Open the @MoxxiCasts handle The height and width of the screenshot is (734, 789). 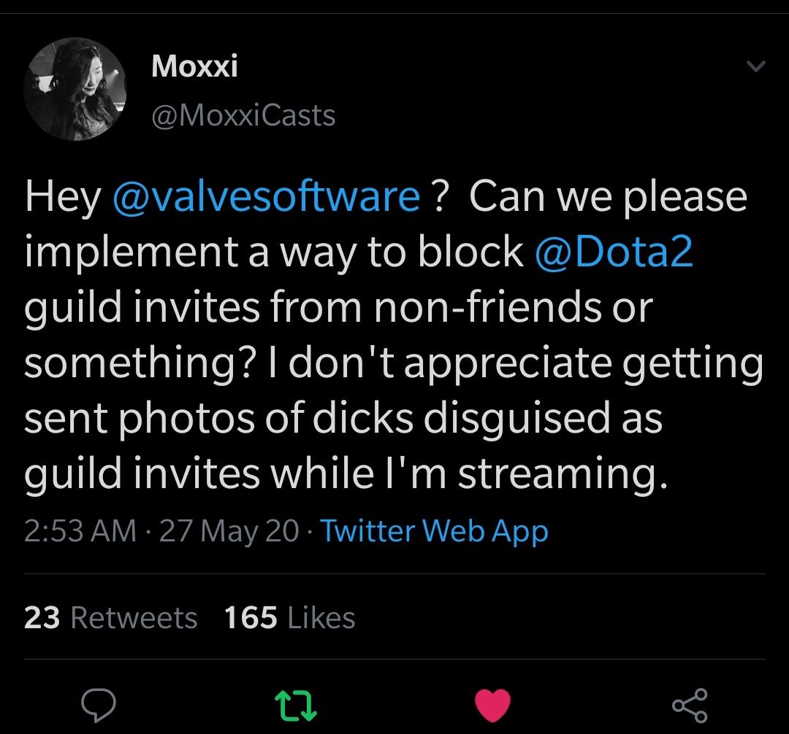(243, 115)
